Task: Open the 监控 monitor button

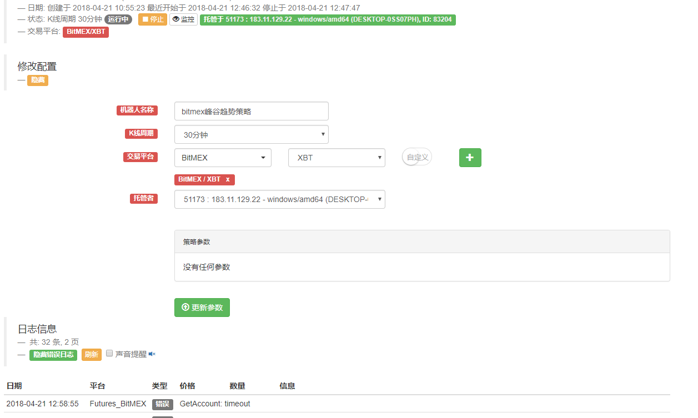Action: 183,19
